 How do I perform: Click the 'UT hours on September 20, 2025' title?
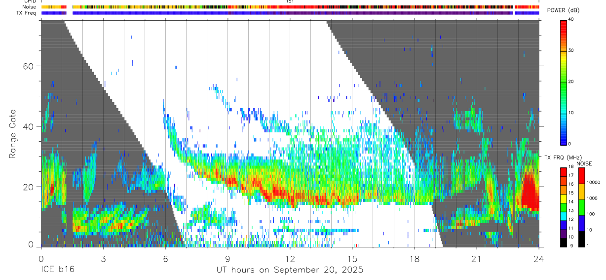(290, 270)
